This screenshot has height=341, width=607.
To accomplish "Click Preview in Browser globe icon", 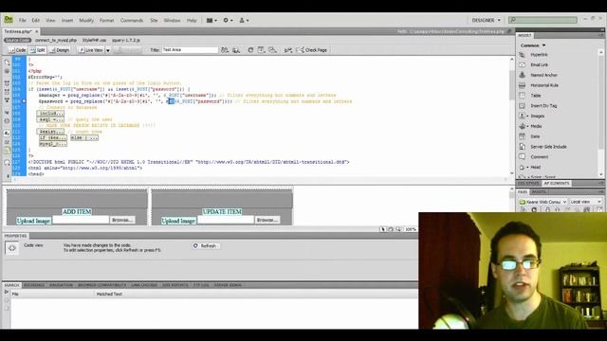I will point(236,50).
